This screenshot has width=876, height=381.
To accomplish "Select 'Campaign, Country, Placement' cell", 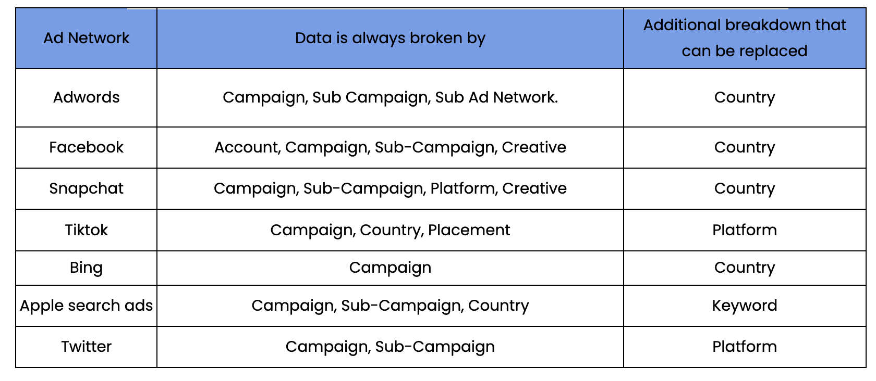I will point(390,230).
